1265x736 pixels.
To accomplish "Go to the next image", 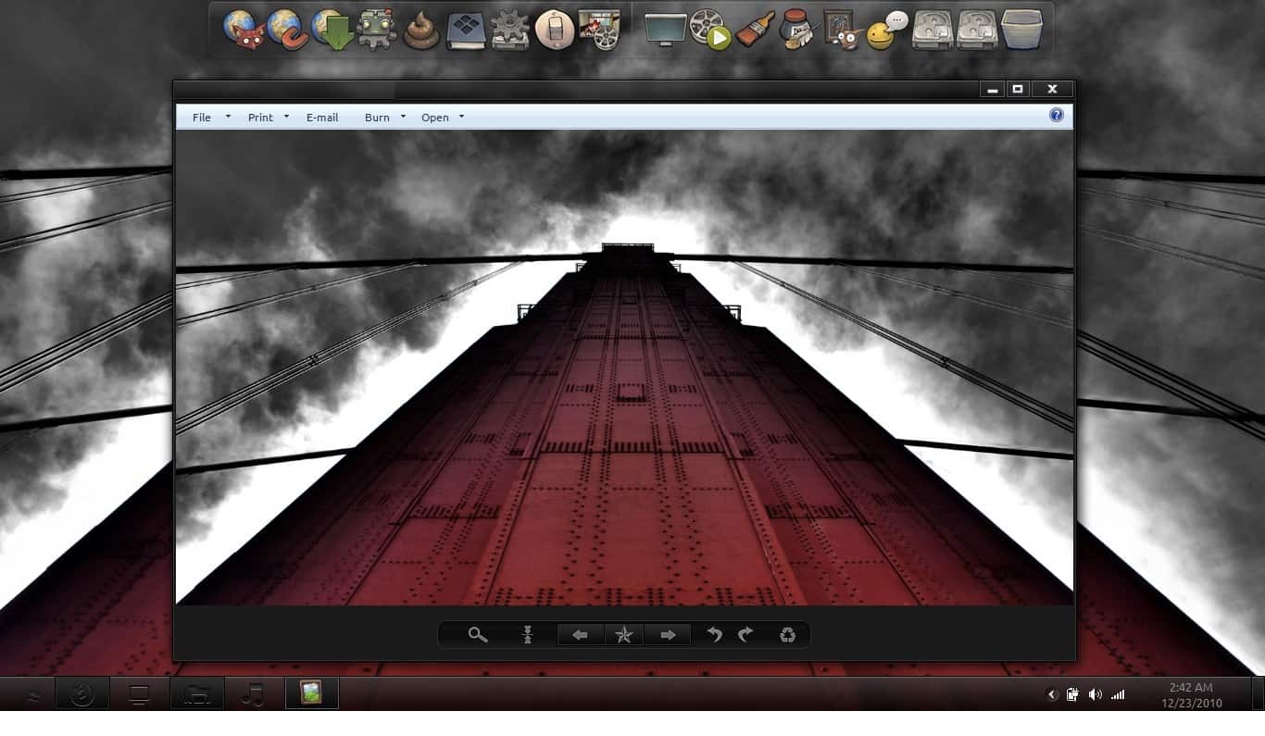I will 667,635.
